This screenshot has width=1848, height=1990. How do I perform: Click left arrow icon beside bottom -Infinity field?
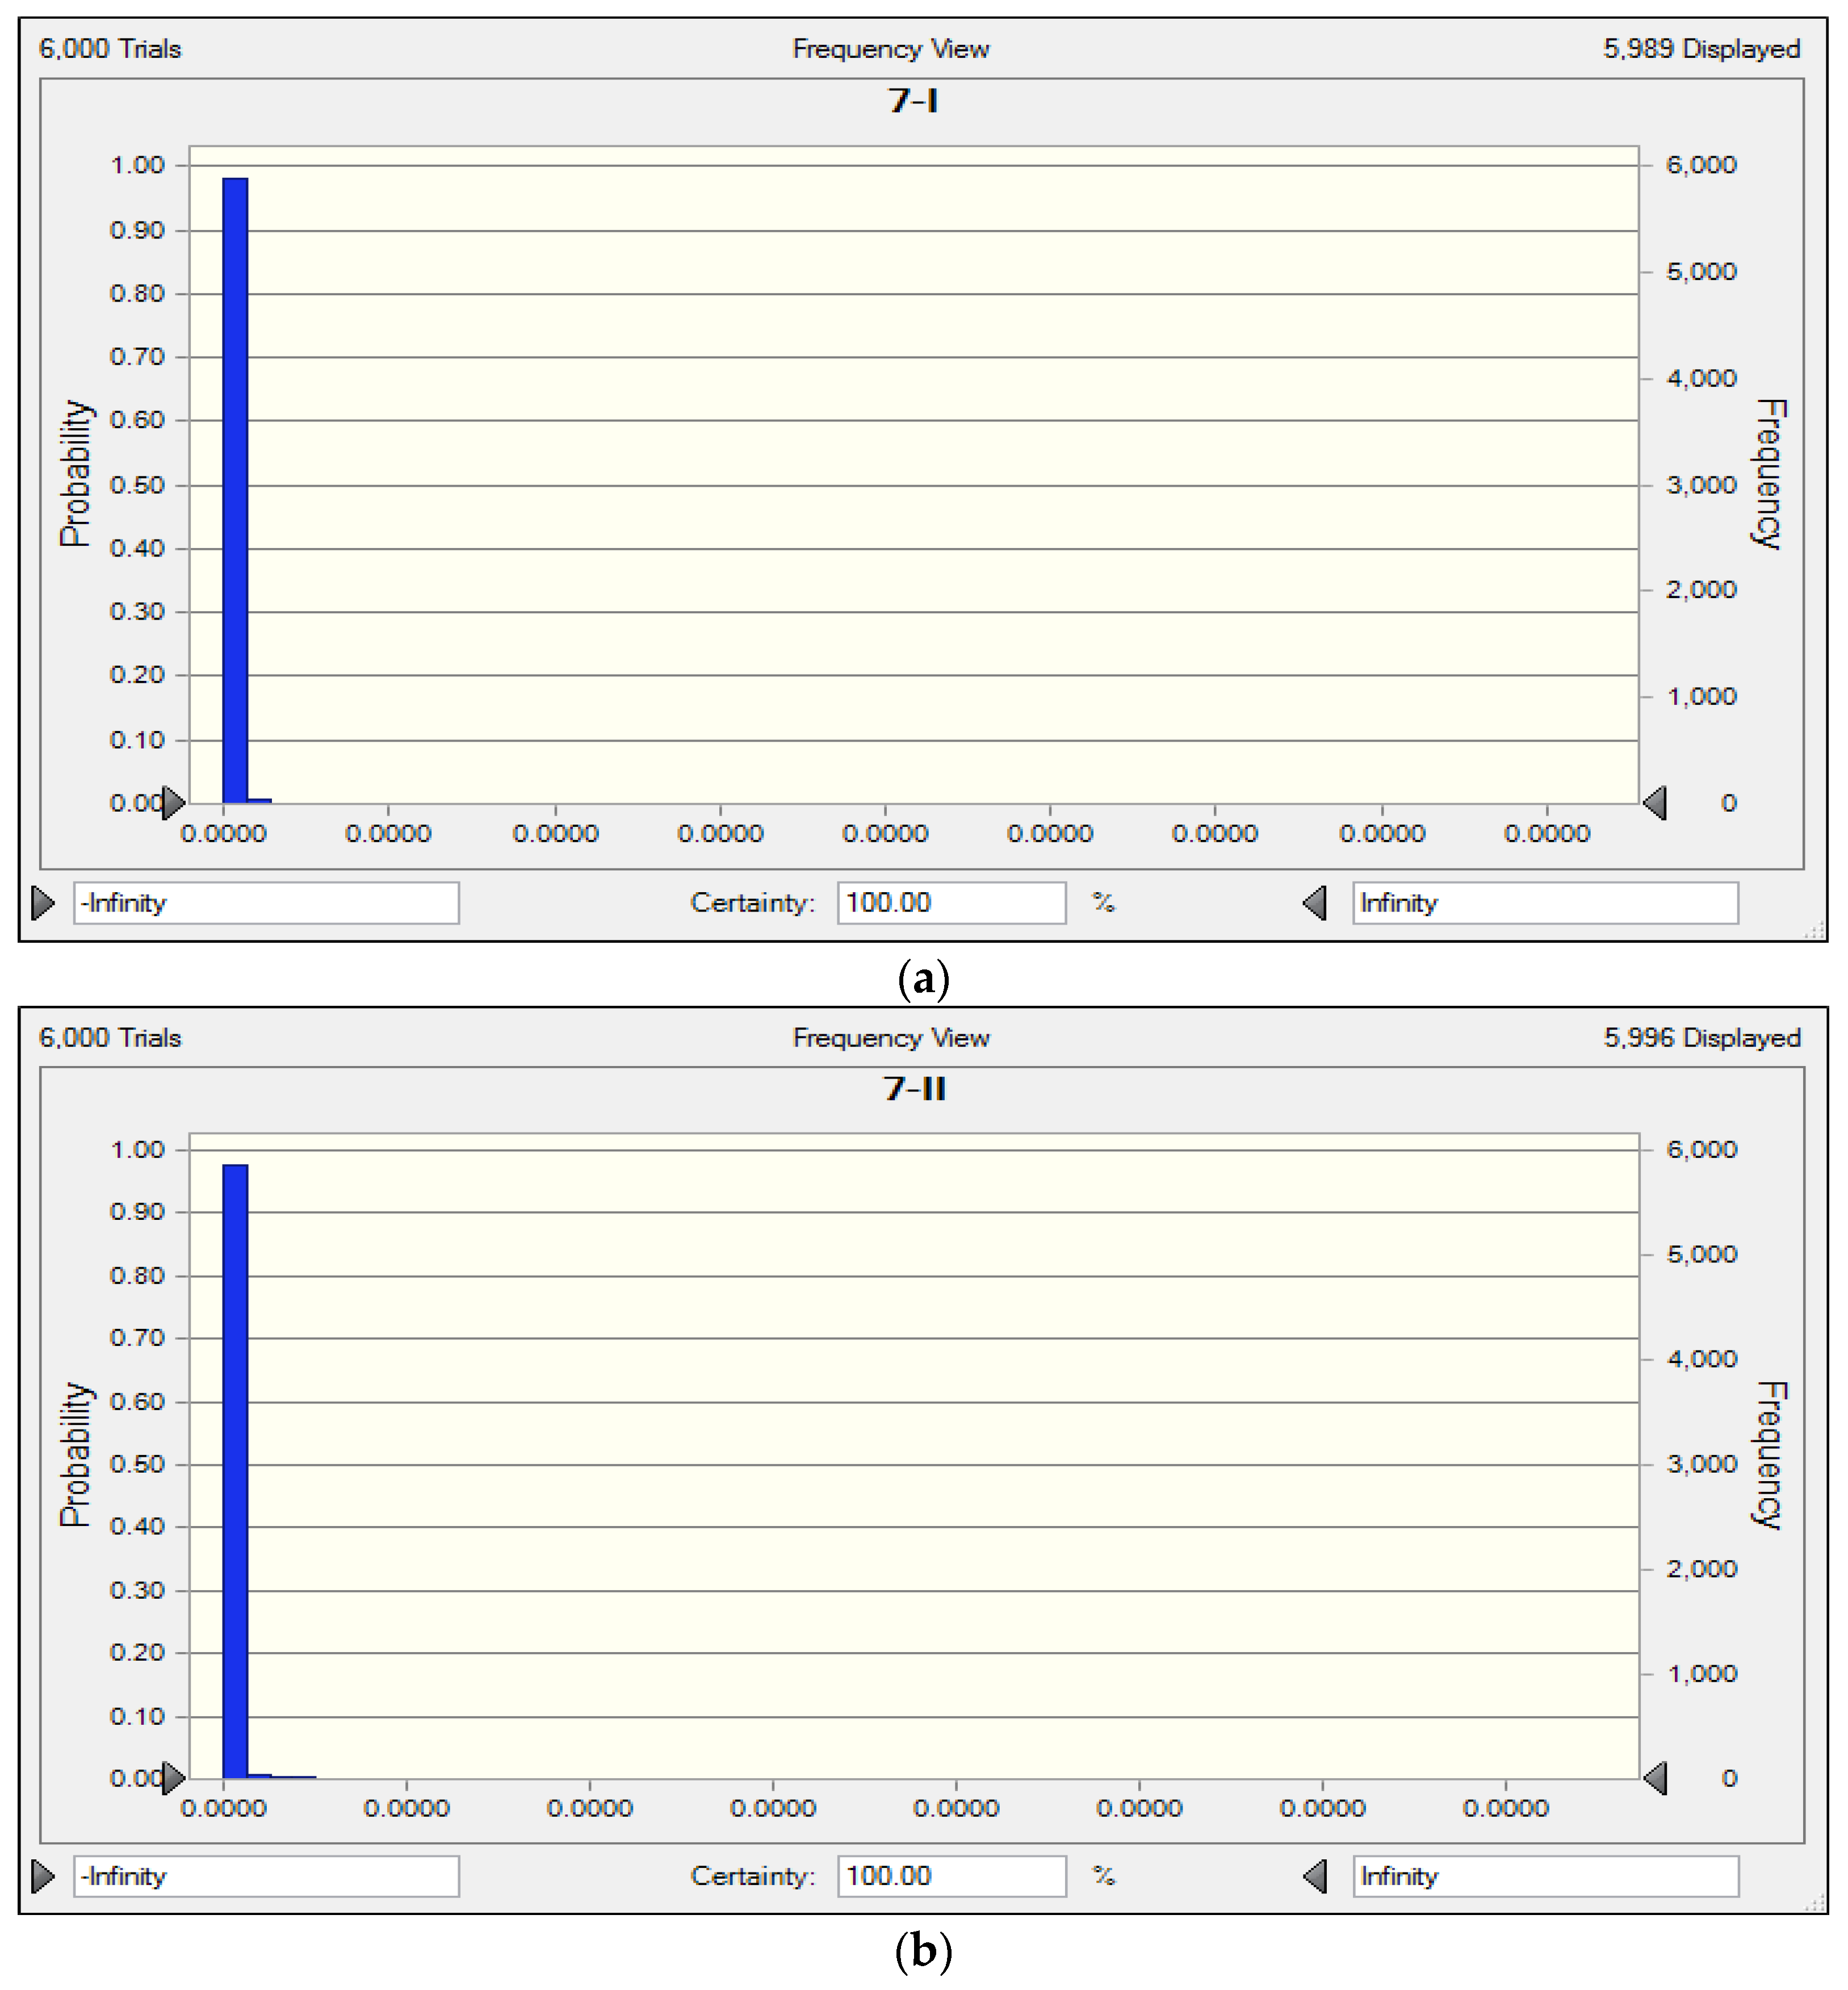click(43, 1876)
